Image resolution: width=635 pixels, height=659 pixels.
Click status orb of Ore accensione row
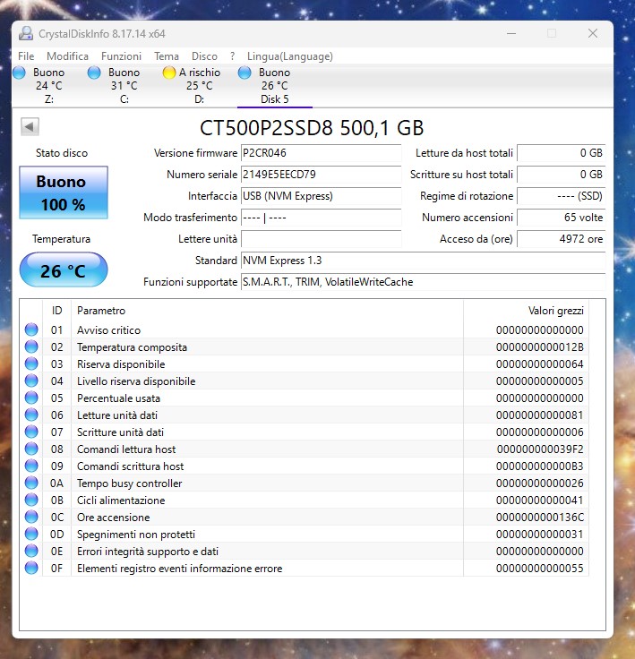click(x=31, y=517)
